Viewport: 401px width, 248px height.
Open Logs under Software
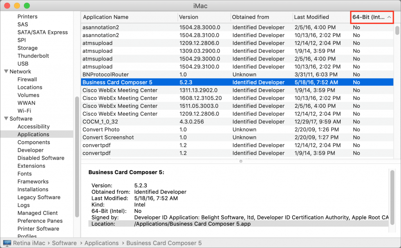pos(23,205)
